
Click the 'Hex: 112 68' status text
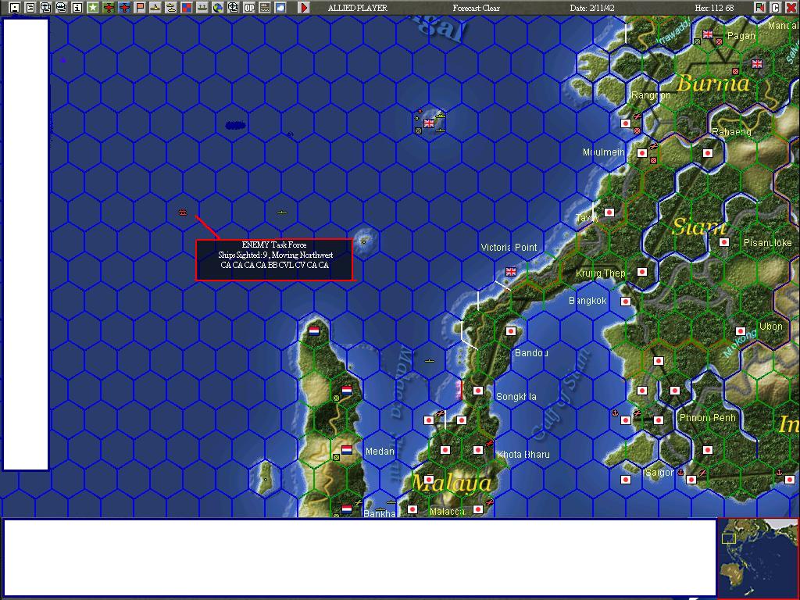click(714, 8)
